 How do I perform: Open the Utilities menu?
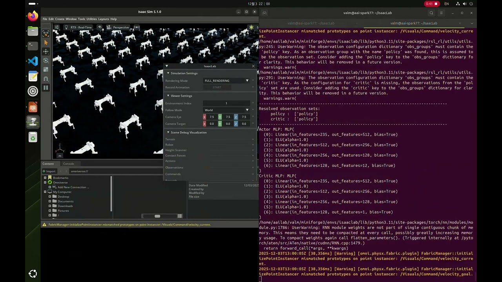click(91, 19)
